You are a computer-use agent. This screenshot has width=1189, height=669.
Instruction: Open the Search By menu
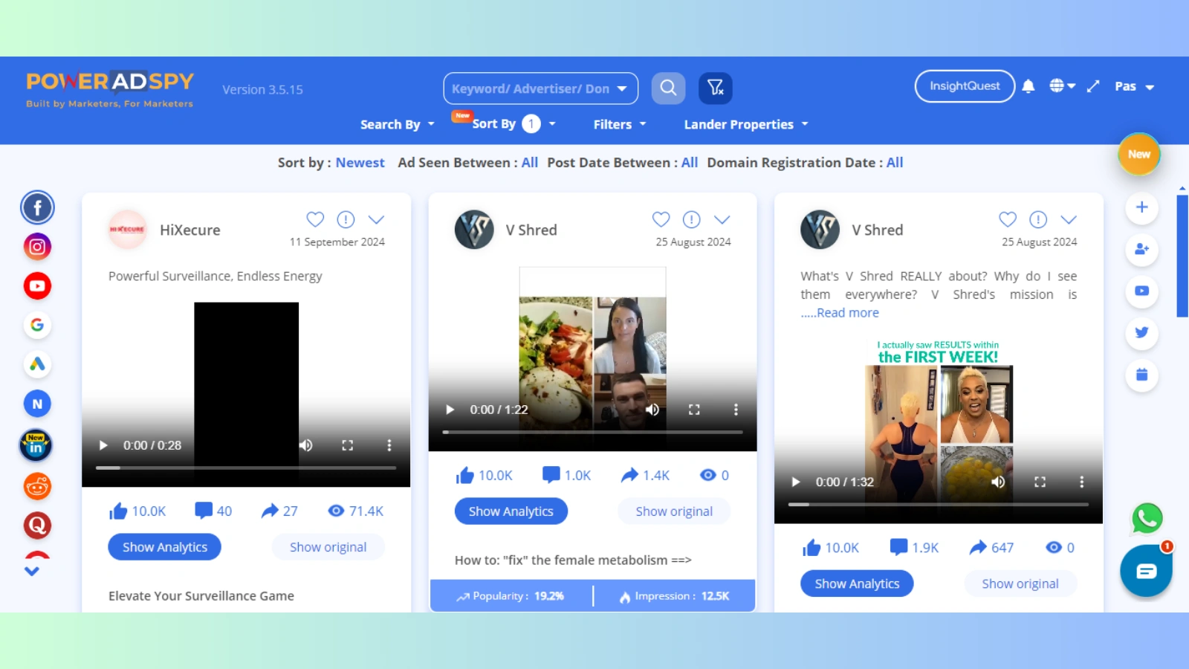pyautogui.click(x=398, y=124)
